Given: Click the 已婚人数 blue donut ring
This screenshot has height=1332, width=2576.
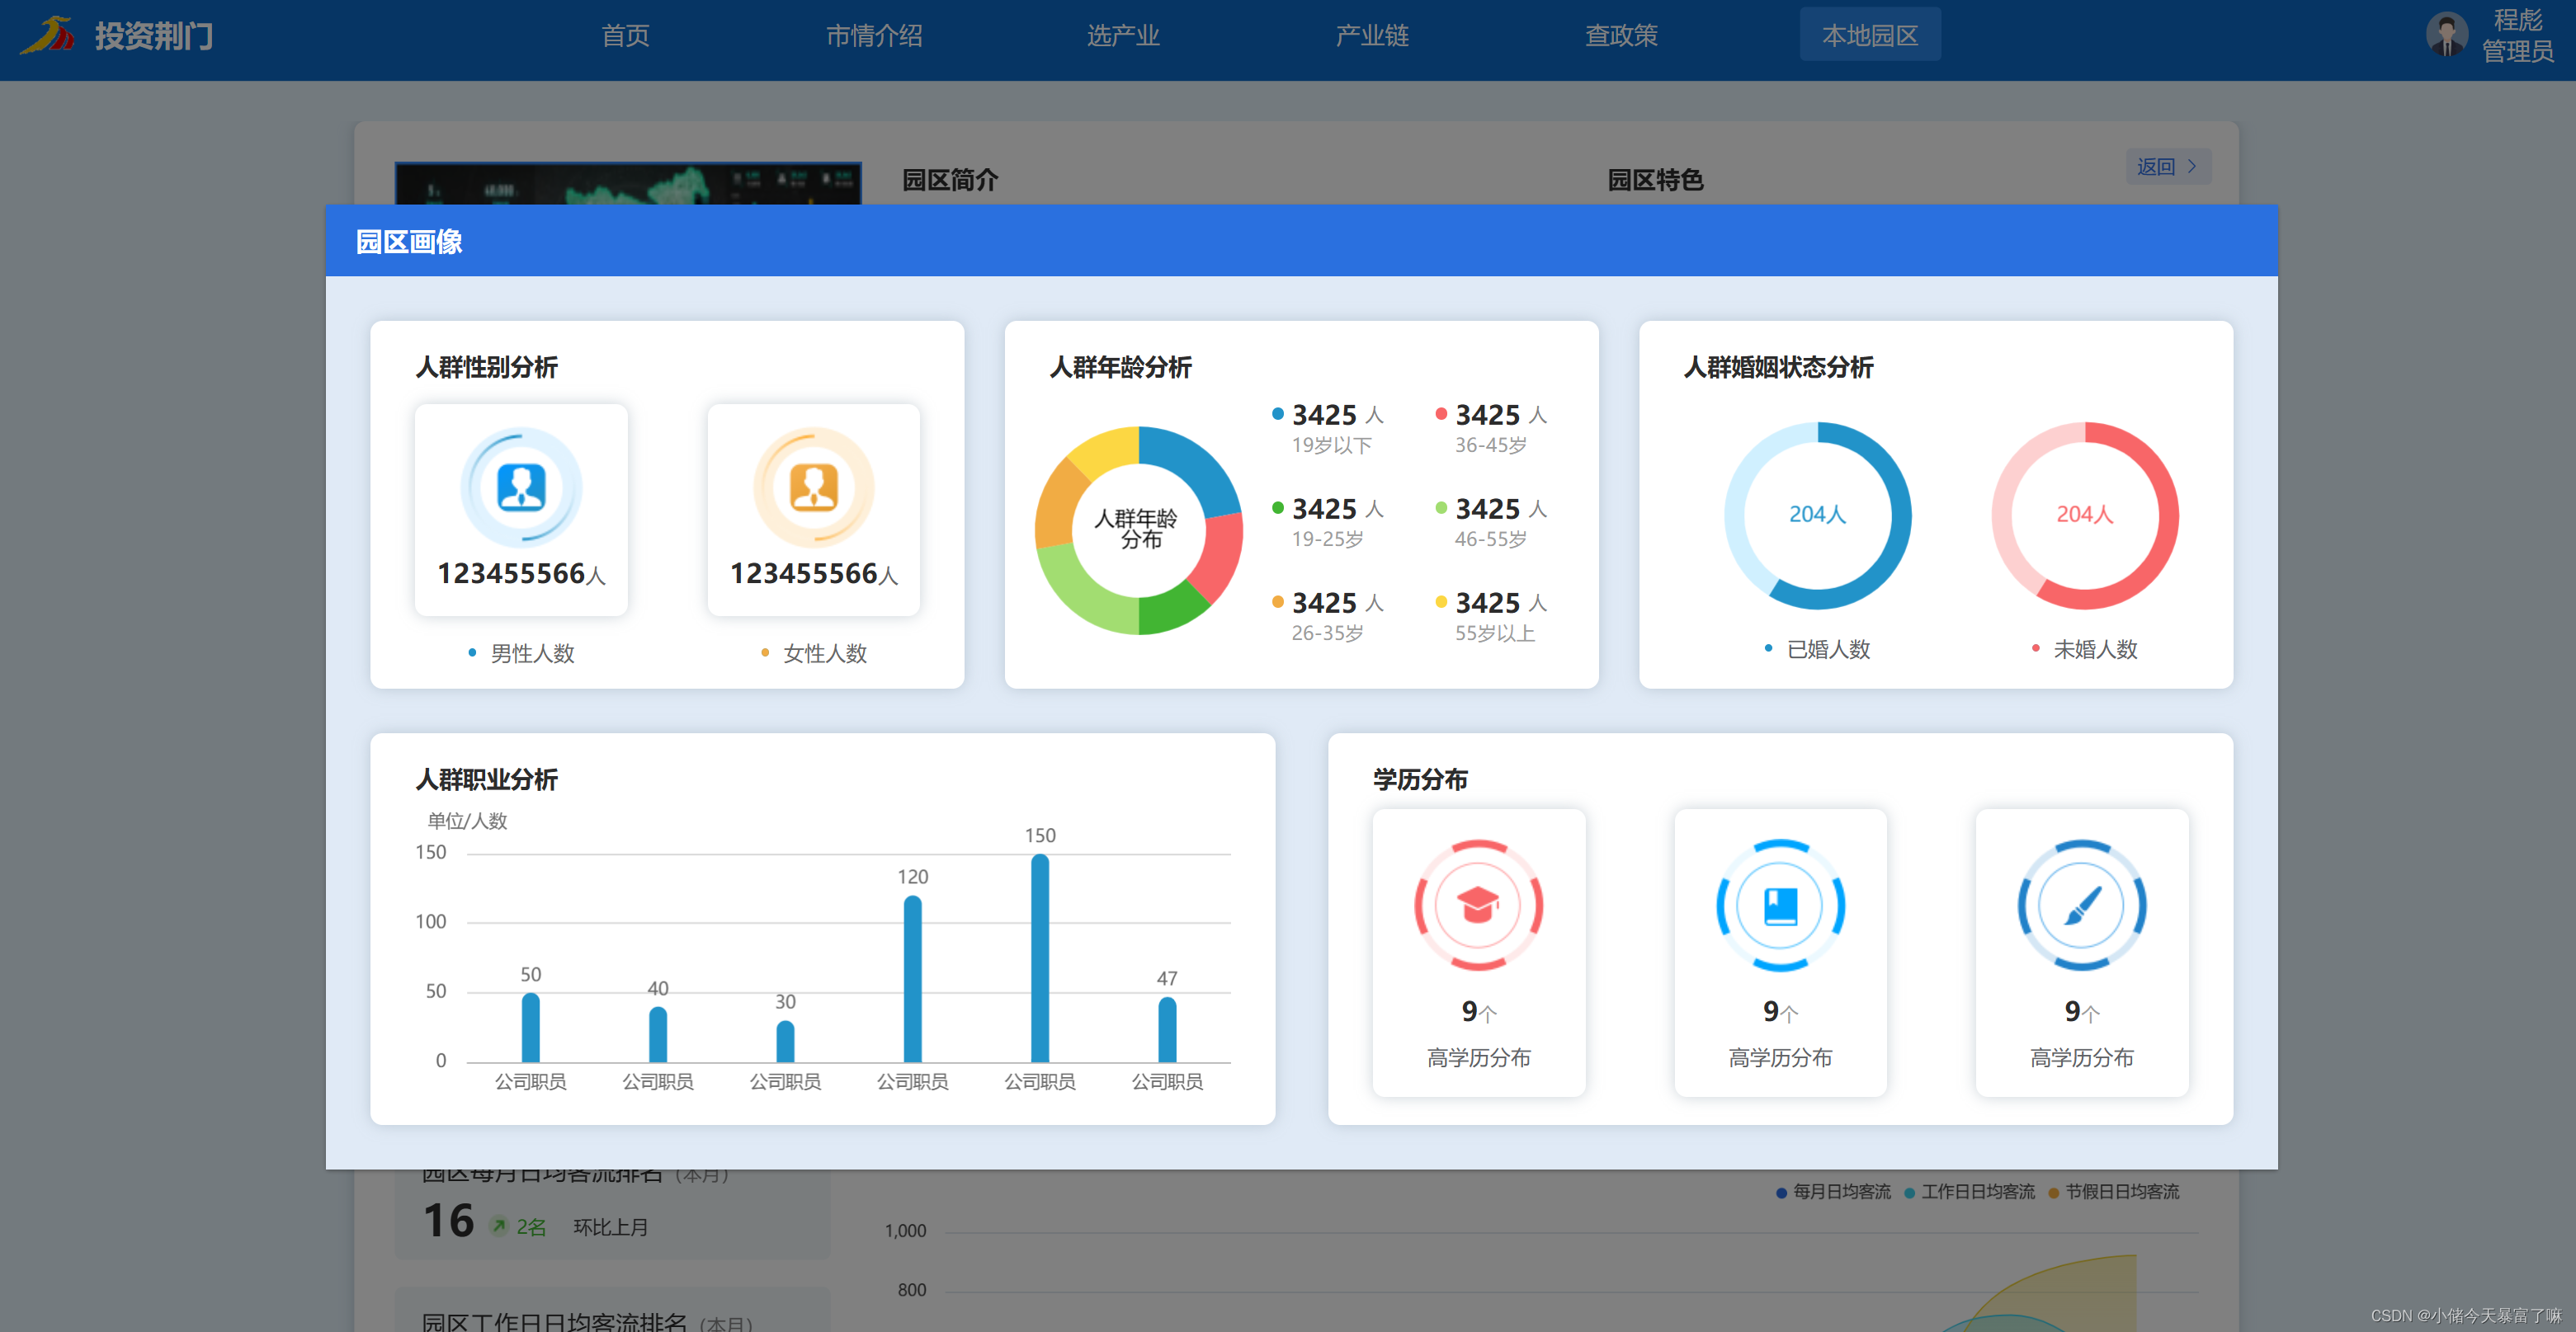Looking at the screenshot, I should pyautogui.click(x=1900, y=515).
